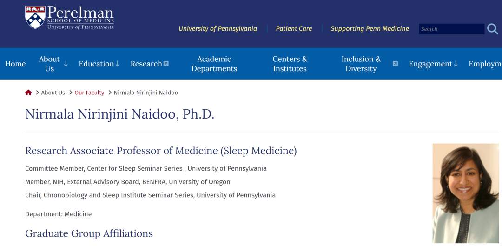This screenshot has width=502, height=246.
Task: Click the magnifying glass search icon
Action: coord(492,29)
